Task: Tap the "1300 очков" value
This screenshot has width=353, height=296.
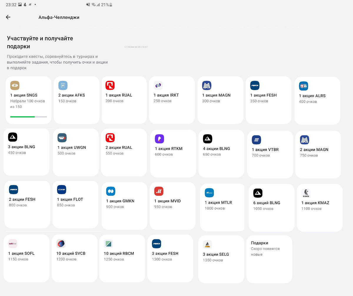Action: 162,259
